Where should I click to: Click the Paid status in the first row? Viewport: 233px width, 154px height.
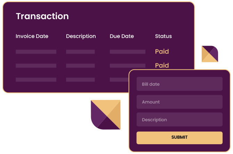[162, 52]
